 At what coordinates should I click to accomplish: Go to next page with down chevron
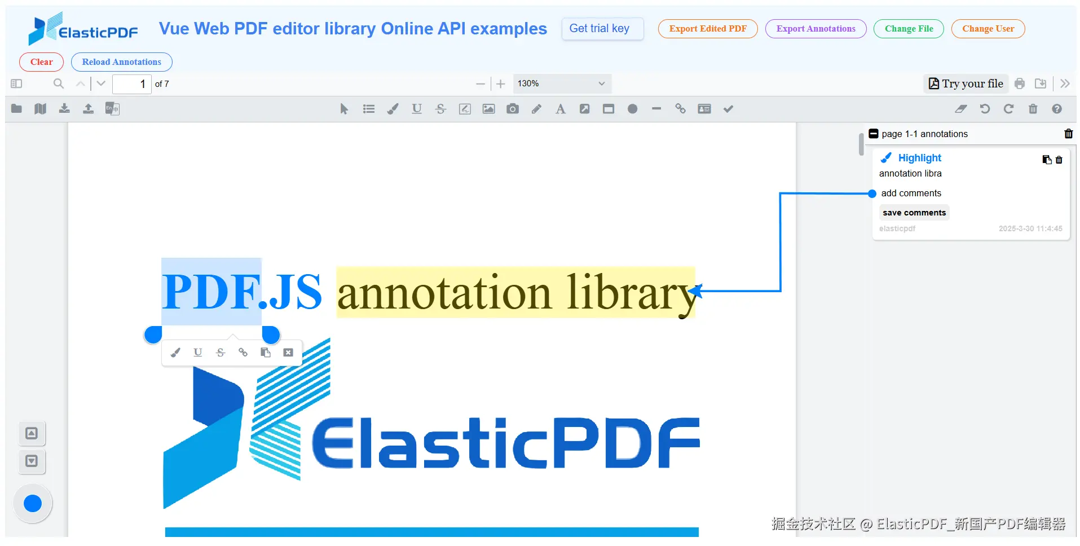point(101,84)
